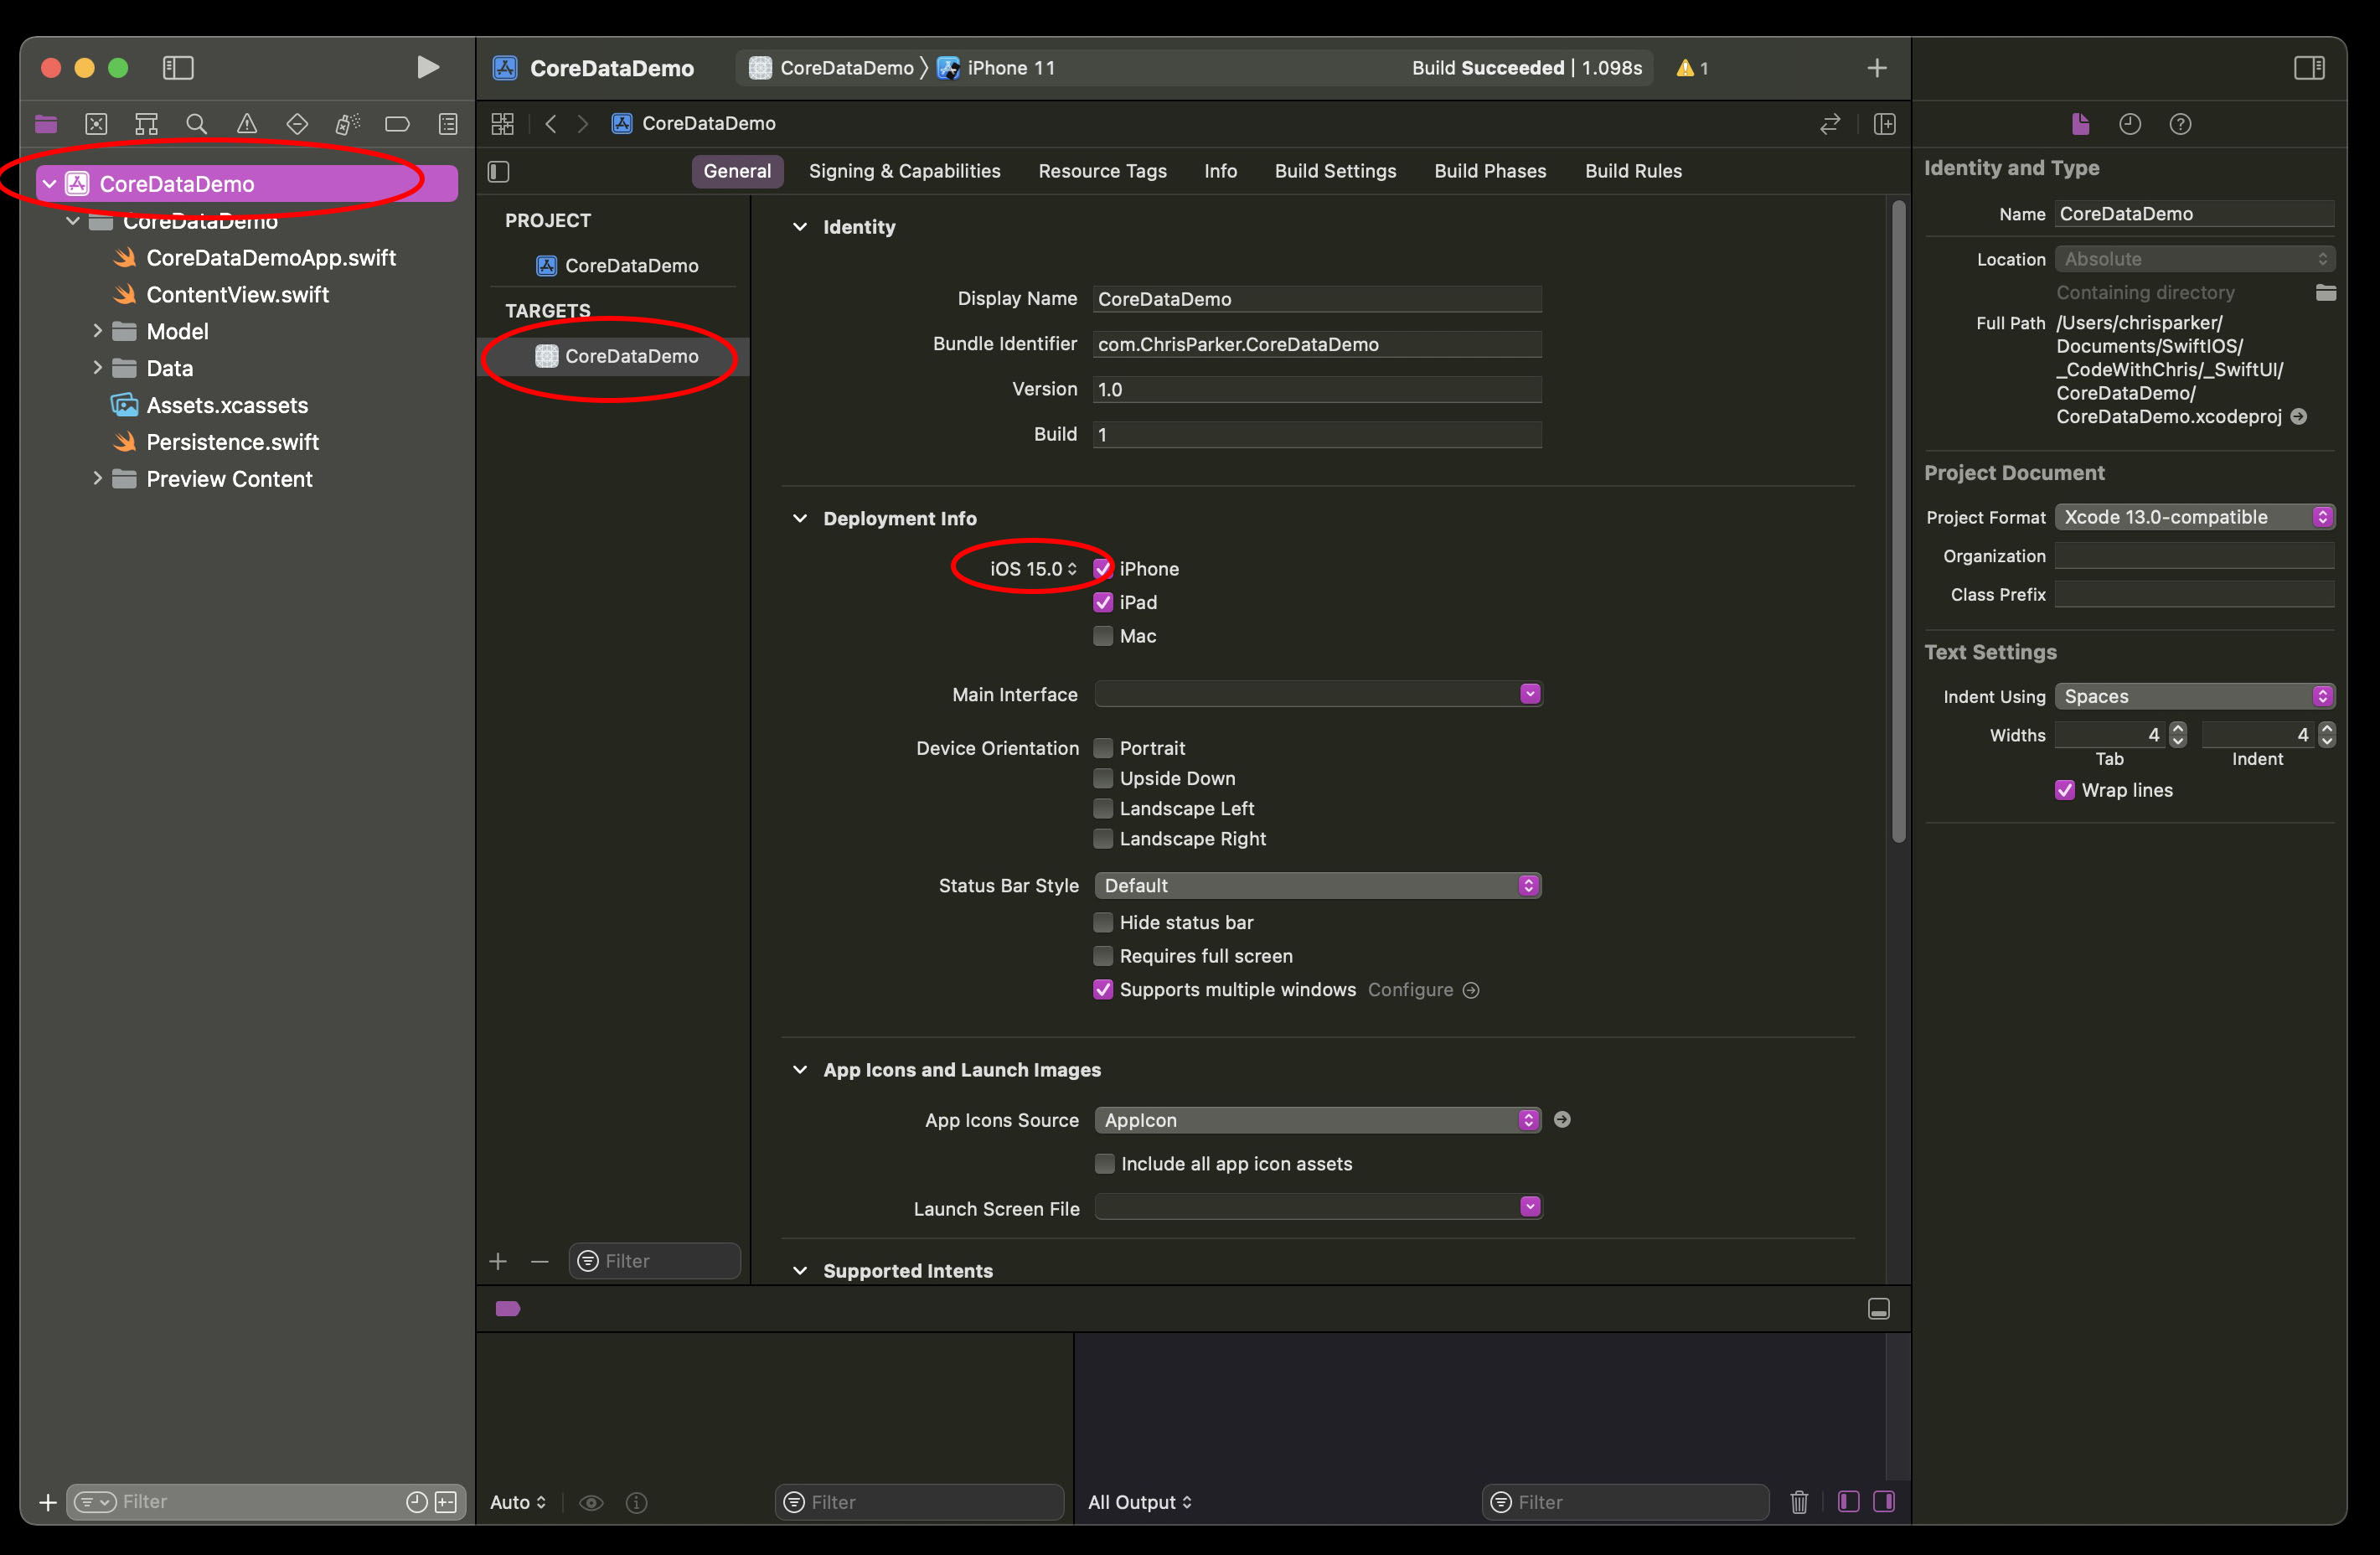
Task: Open the Status Bar Style dropdown
Action: (1318, 885)
